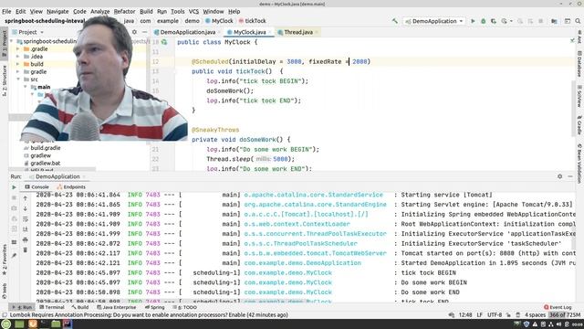Open Java Enterprise tool window
Image resolution: width=584 pixels, height=329 pixels.
117,307
